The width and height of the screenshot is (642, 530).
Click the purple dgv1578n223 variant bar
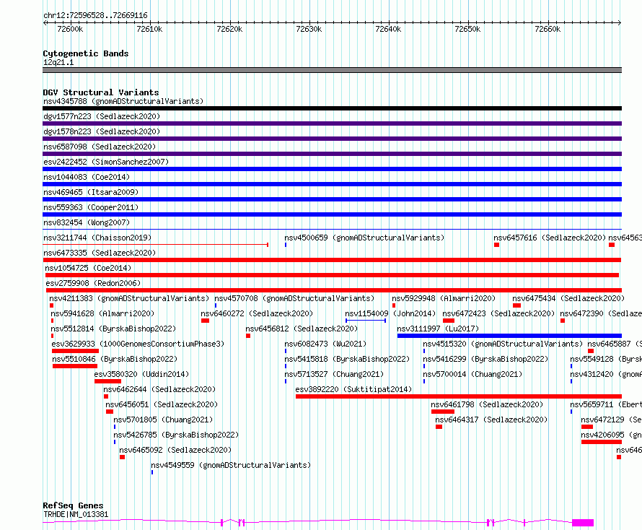(x=332, y=139)
